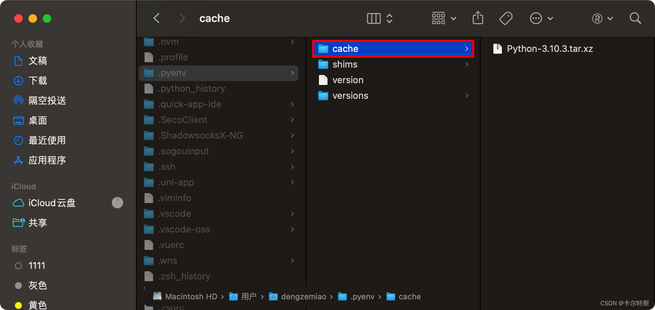Open the more actions ellipsis dropdown
Screen dimensions: 655x310
pos(541,18)
